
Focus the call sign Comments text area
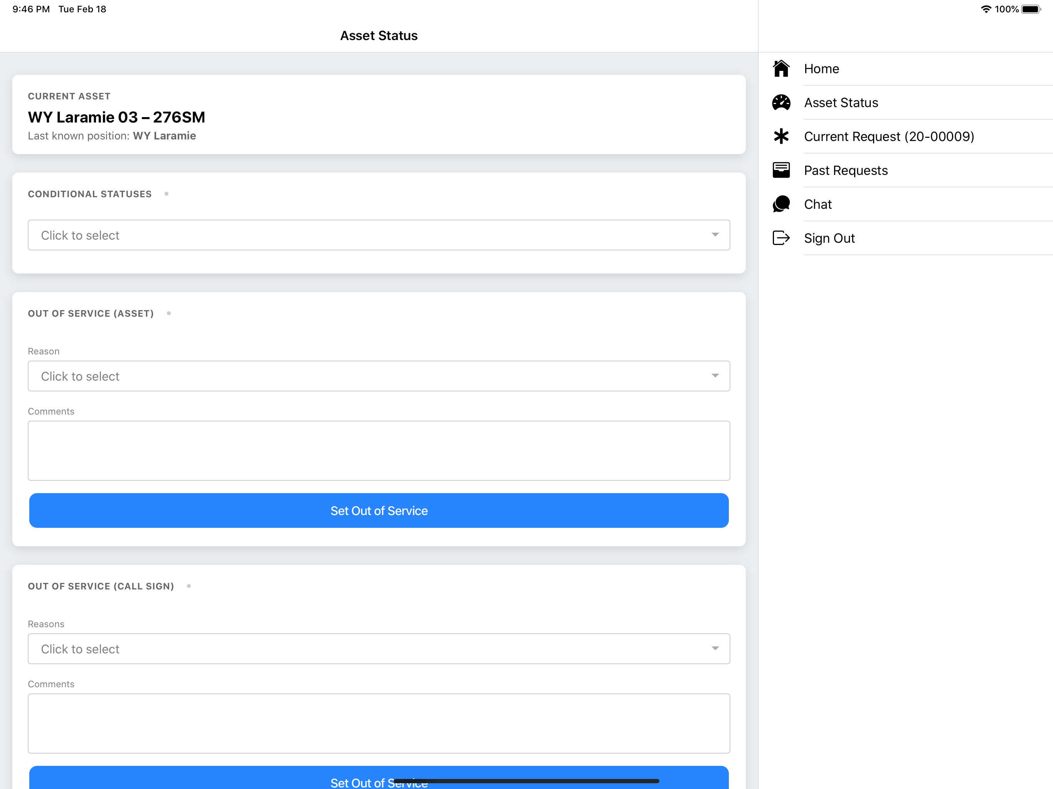(x=378, y=724)
